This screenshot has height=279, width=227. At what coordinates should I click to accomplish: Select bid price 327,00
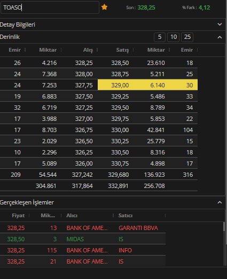[x=84, y=119]
